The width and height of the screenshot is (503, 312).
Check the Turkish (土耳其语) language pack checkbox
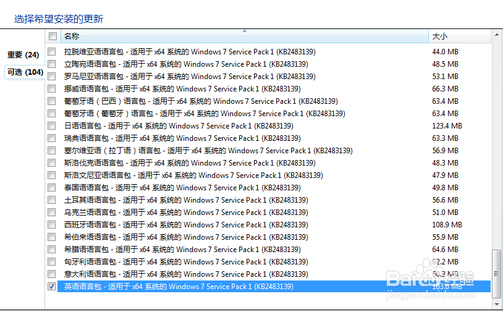(52, 200)
